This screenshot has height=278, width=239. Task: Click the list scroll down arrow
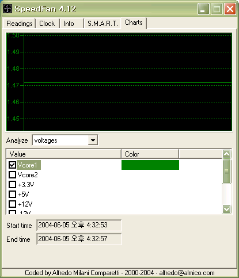click(227, 209)
